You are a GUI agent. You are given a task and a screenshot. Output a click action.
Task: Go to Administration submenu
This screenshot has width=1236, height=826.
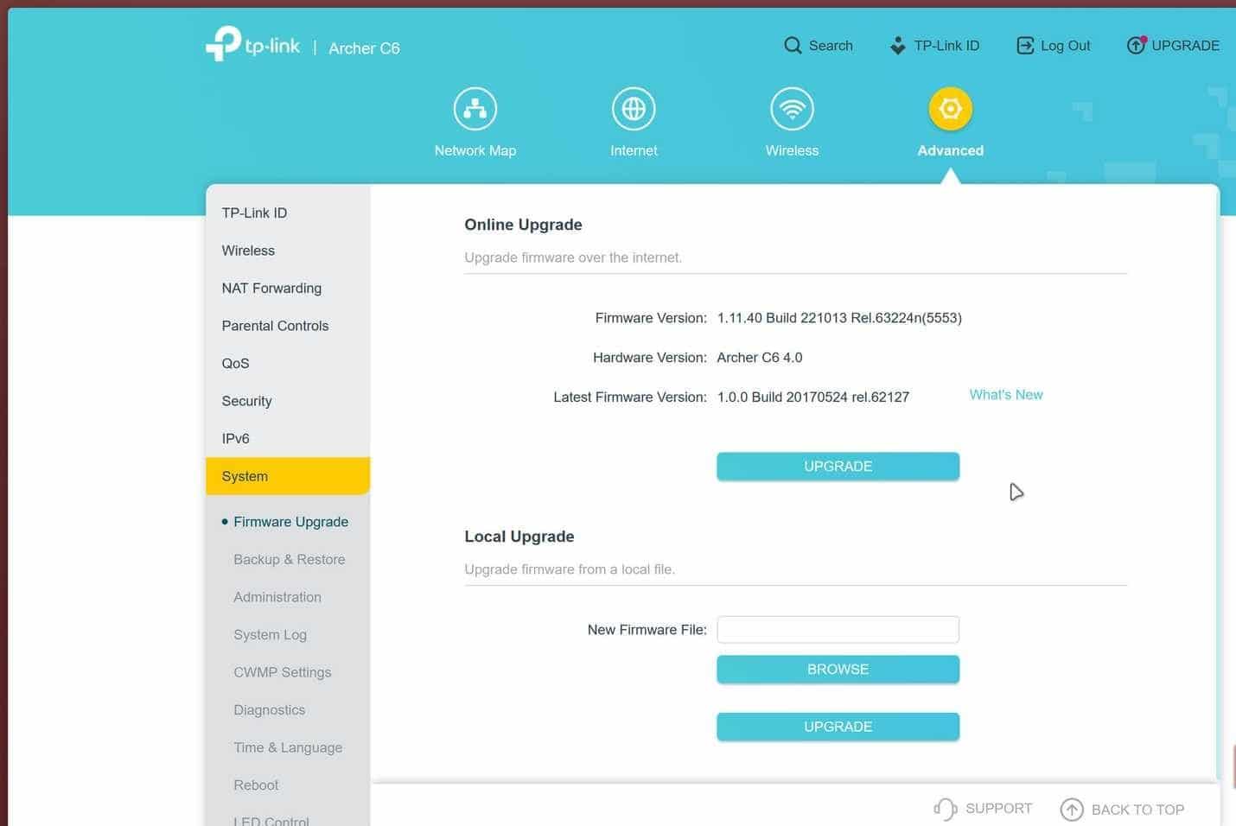[x=277, y=597]
